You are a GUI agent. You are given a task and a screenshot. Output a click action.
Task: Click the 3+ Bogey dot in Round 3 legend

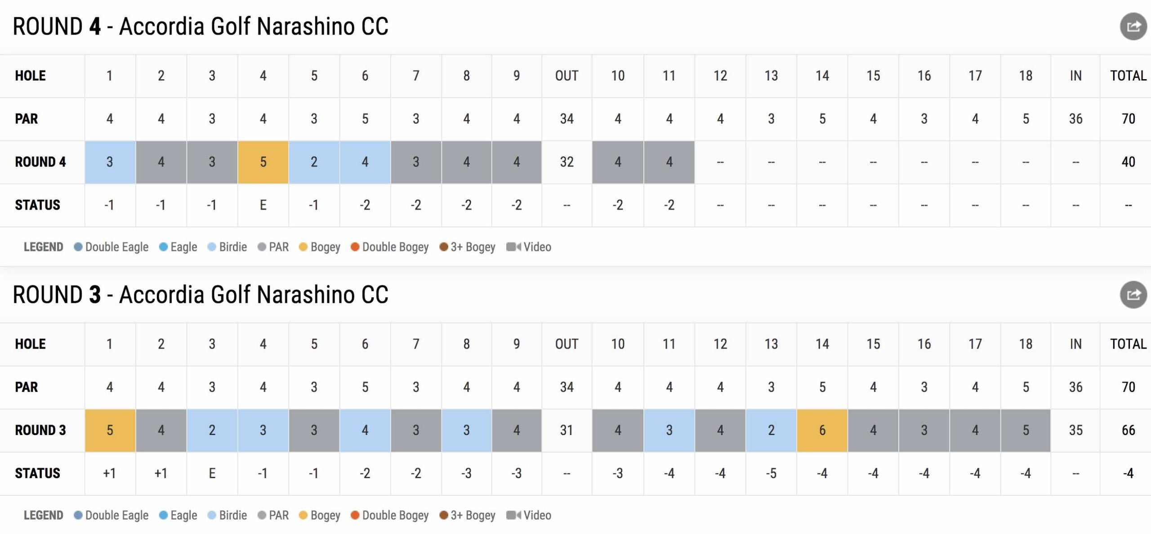[x=444, y=515]
